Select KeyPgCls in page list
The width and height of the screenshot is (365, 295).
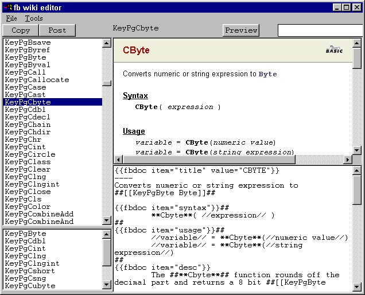(53, 199)
